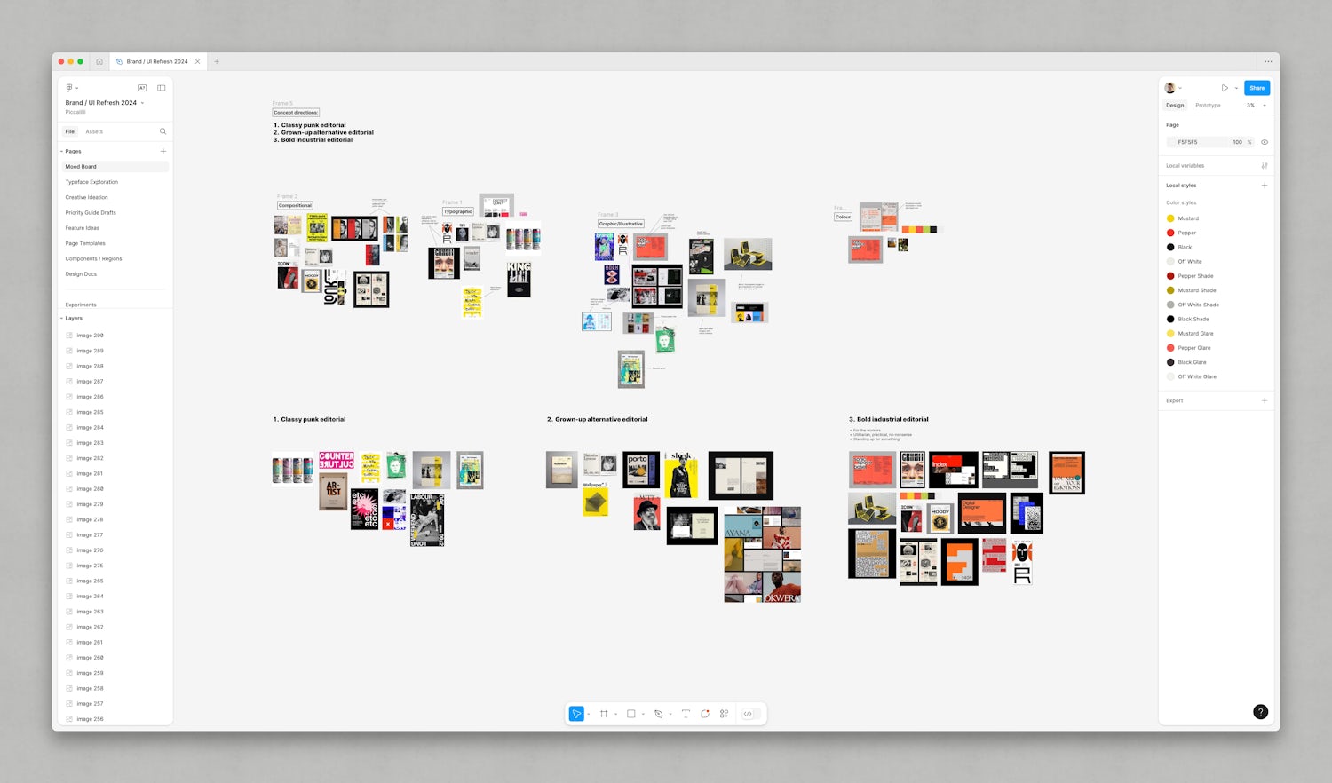Collapse the Layers section
Screen dimensions: 1332x783
(61, 319)
